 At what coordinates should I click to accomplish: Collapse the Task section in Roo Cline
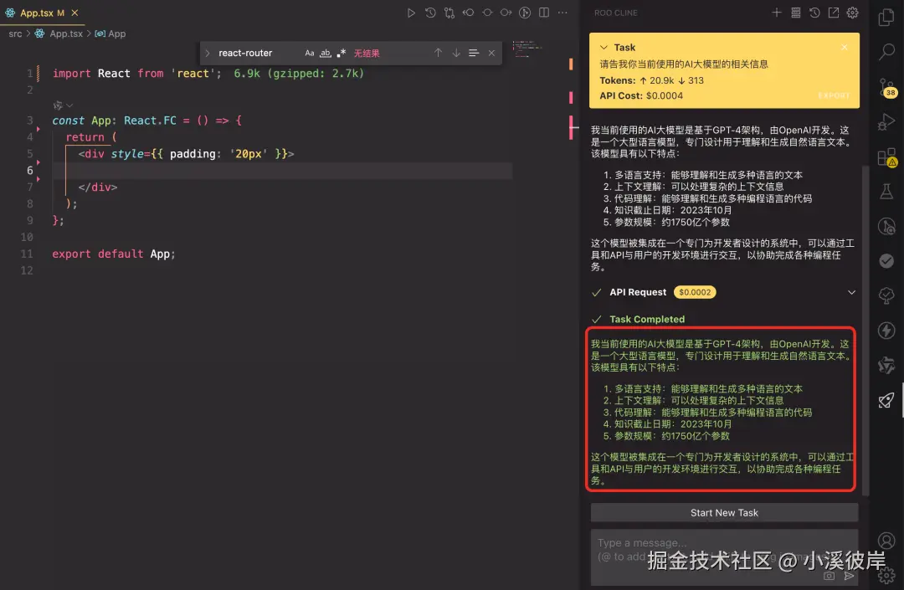click(x=605, y=47)
